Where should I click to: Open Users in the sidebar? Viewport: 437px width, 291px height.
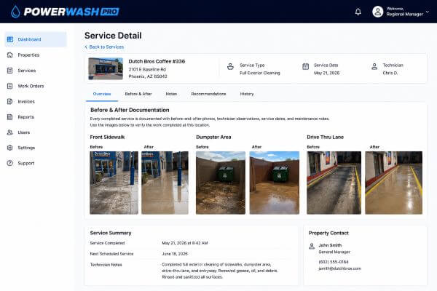point(36,132)
